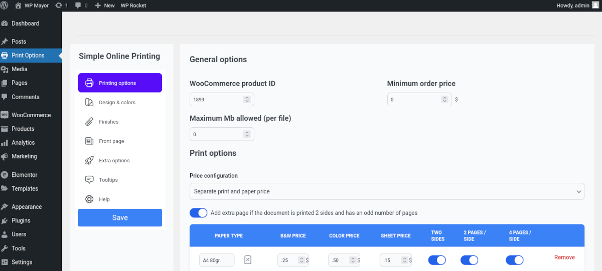
Task: Click the Tooltips speech bubble icon
Action: 89,180
